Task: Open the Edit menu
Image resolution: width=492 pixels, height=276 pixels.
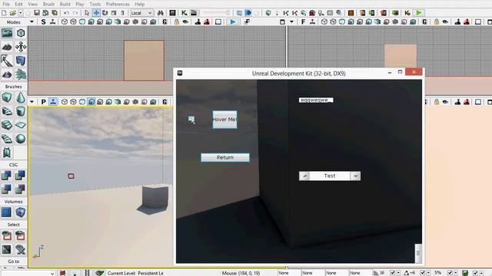Action: coord(18,4)
